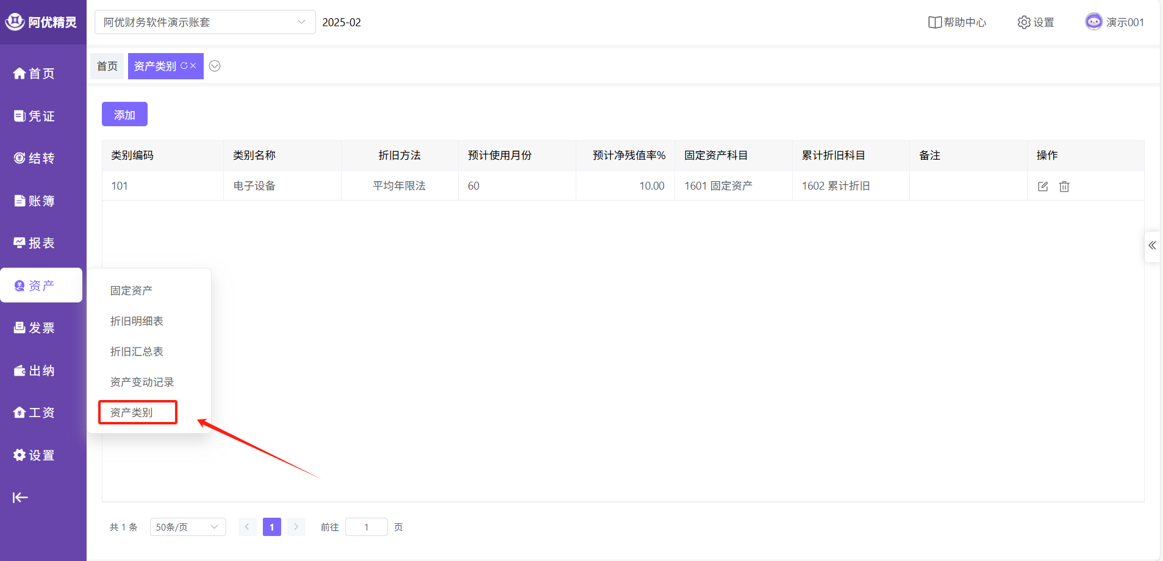Collapse the left sidebar with arrow icon

click(x=20, y=498)
